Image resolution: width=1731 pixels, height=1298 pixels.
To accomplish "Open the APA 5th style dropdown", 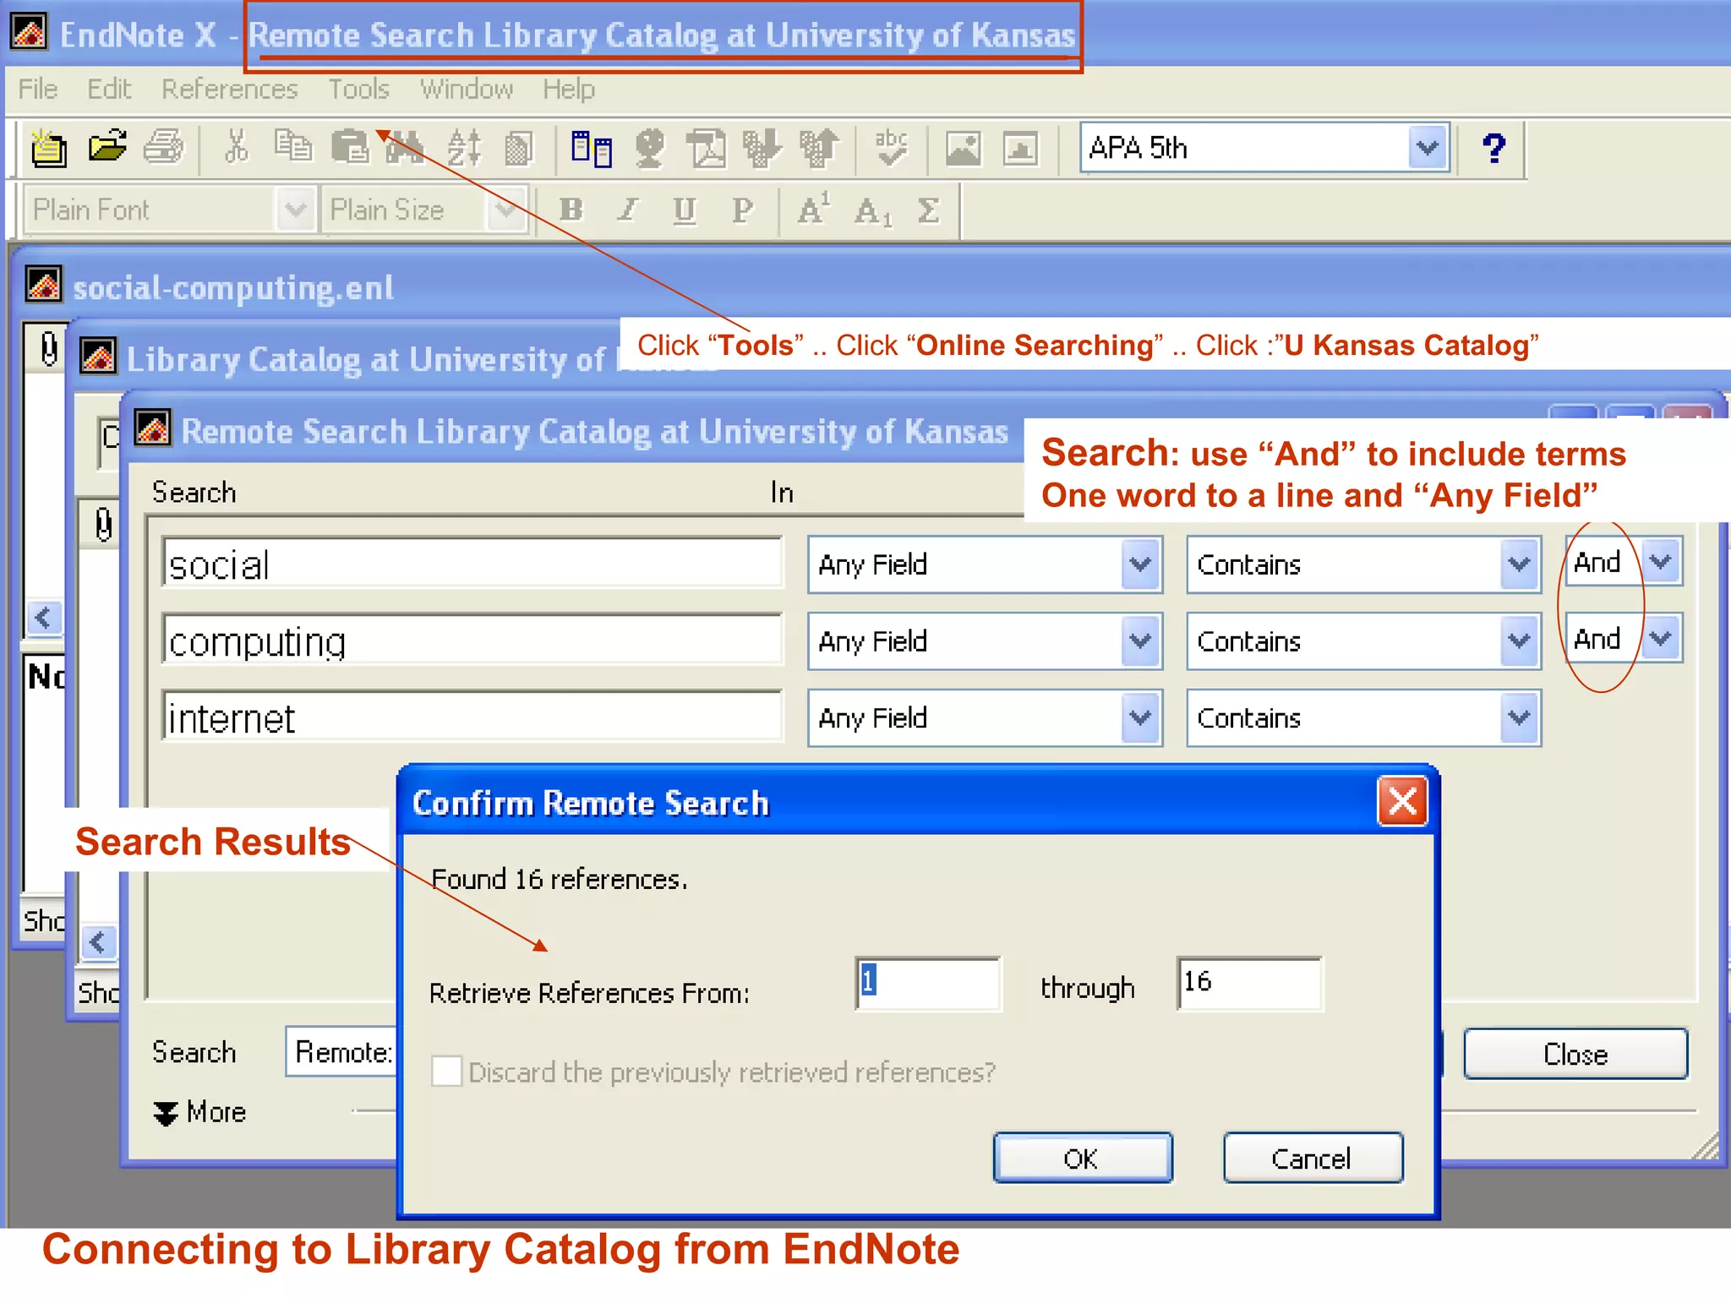I will [x=1428, y=148].
